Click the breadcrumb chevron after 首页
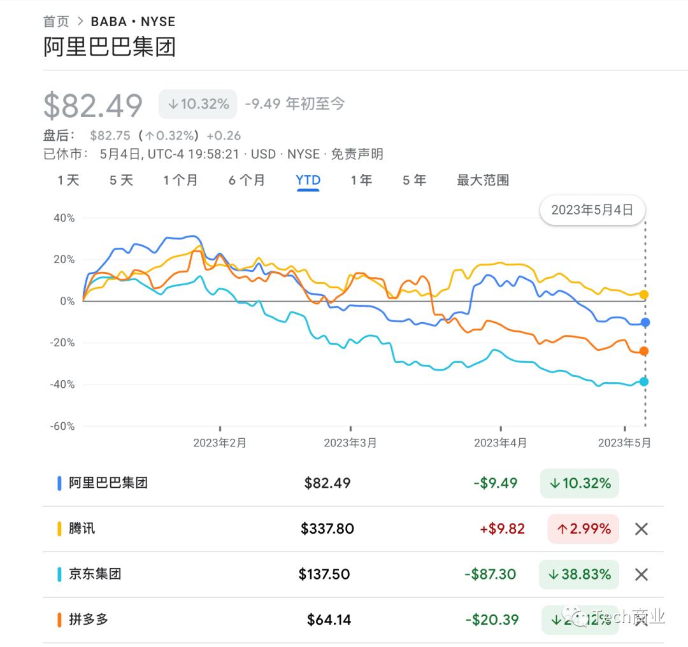688x647 pixels. coord(80,21)
